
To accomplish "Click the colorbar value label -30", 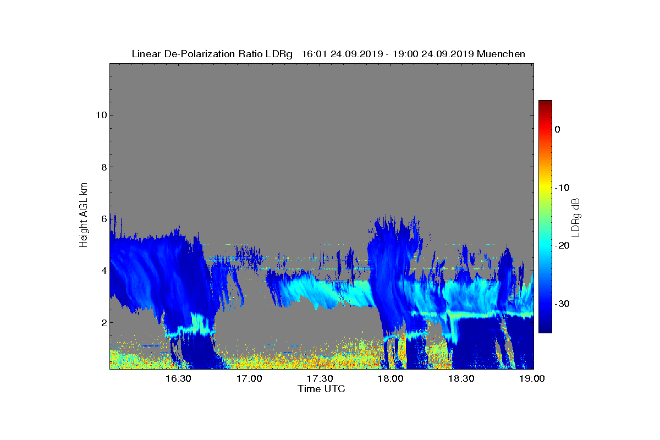I will [x=562, y=304].
